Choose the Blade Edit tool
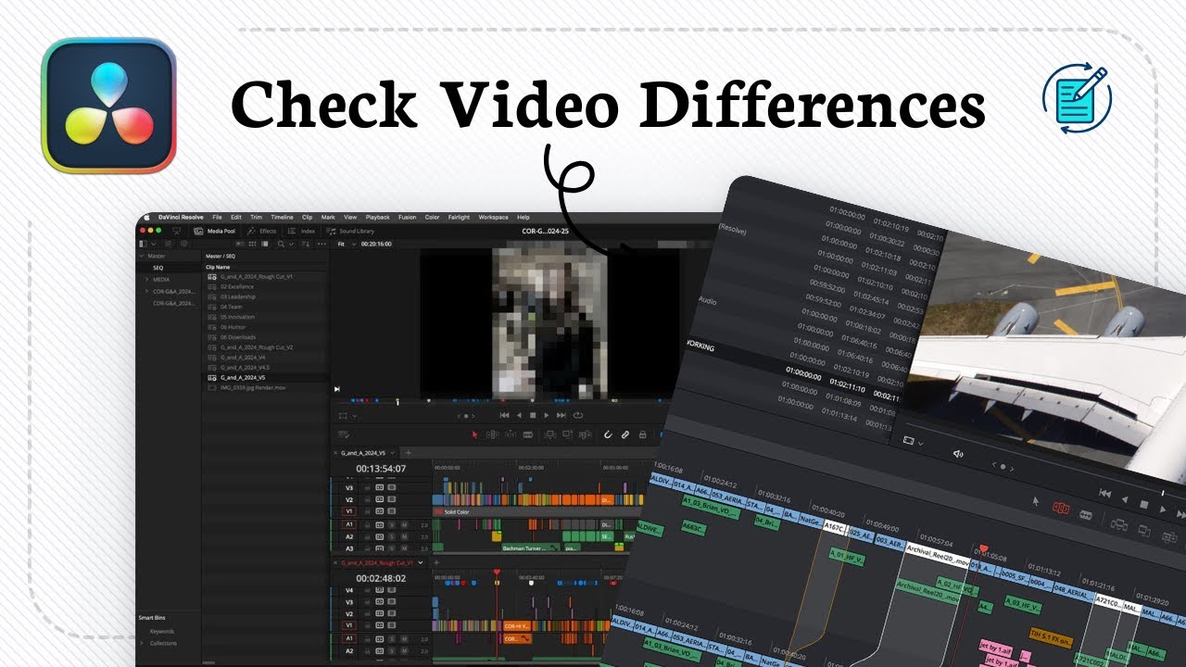The image size is (1186, 667). [527, 434]
